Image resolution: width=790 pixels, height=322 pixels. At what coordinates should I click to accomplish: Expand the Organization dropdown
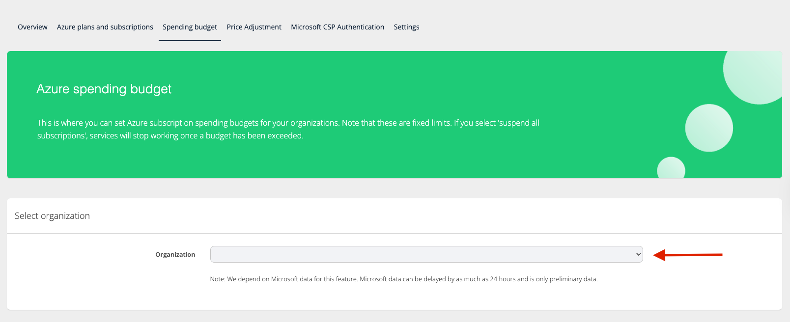(426, 254)
